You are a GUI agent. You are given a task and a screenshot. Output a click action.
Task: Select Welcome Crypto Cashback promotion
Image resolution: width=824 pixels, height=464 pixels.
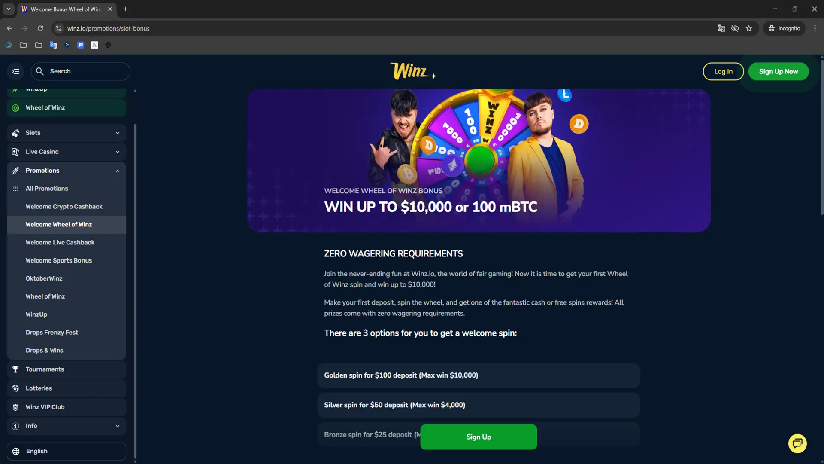tap(64, 207)
